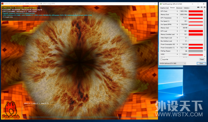Viewport: 208px width, 122px height.
Task: Click the 1352 RPM fan speed value
Action: (184, 25)
